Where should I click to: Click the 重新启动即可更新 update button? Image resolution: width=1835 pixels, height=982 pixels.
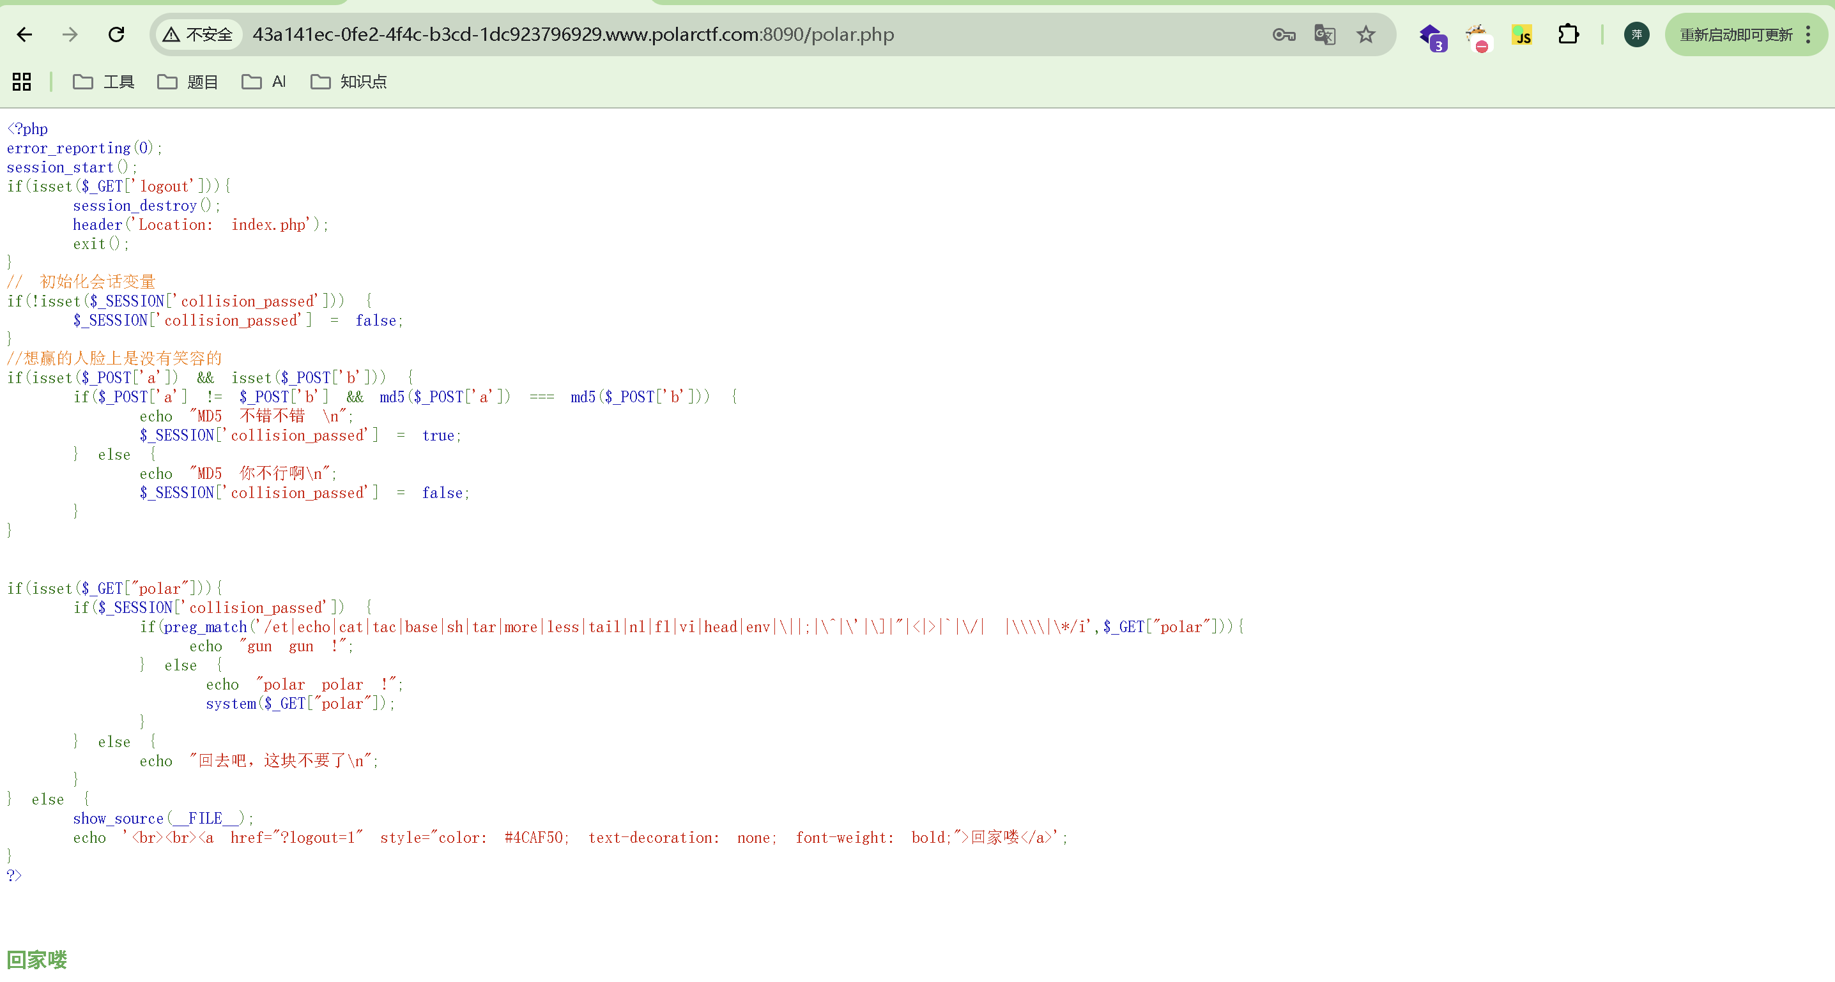coord(1736,34)
